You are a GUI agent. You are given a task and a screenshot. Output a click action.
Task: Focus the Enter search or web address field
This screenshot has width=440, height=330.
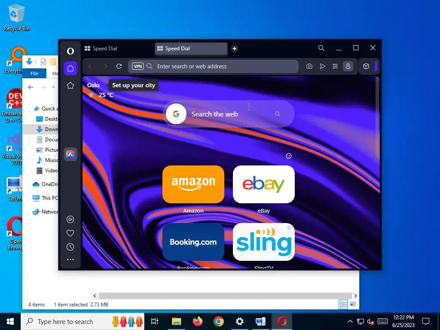click(213, 66)
